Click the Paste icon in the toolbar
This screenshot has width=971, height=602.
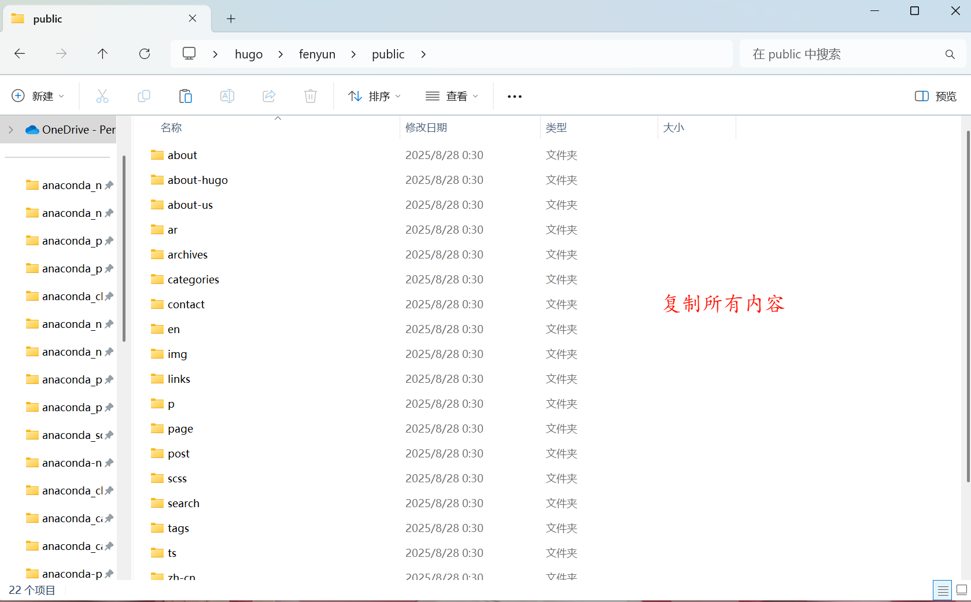point(186,96)
